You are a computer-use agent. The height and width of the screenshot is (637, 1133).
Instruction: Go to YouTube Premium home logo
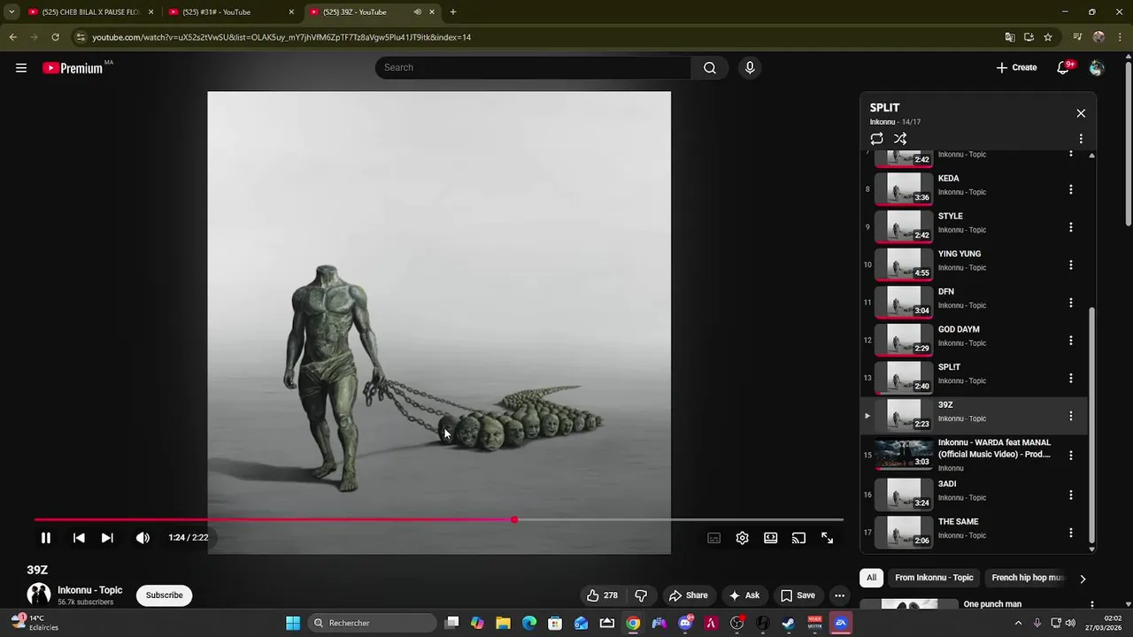click(x=73, y=68)
